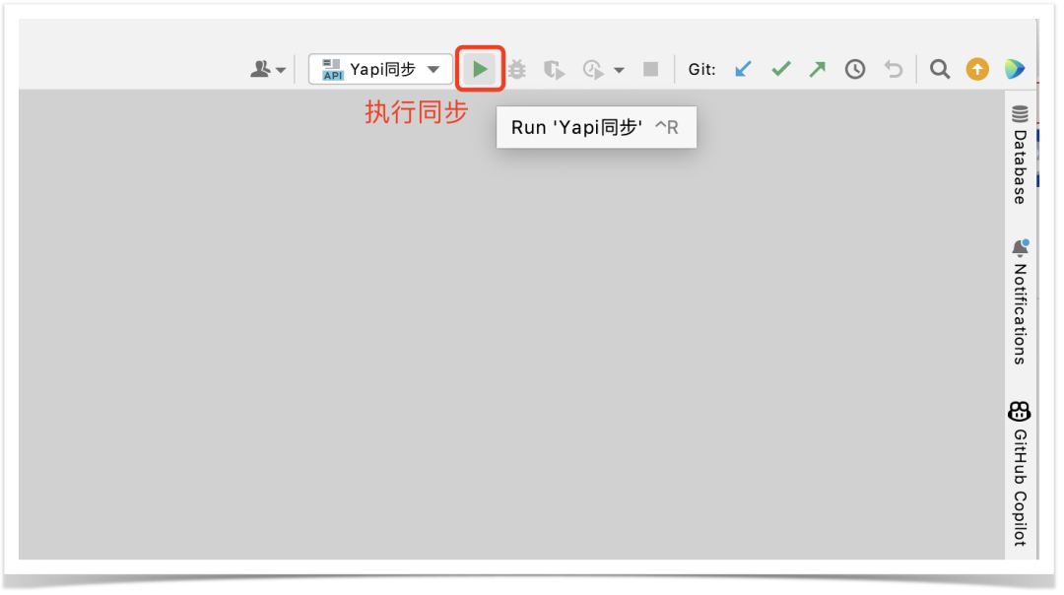1064x595 pixels.
Task: Open the Database tool window
Action: click(x=1020, y=155)
